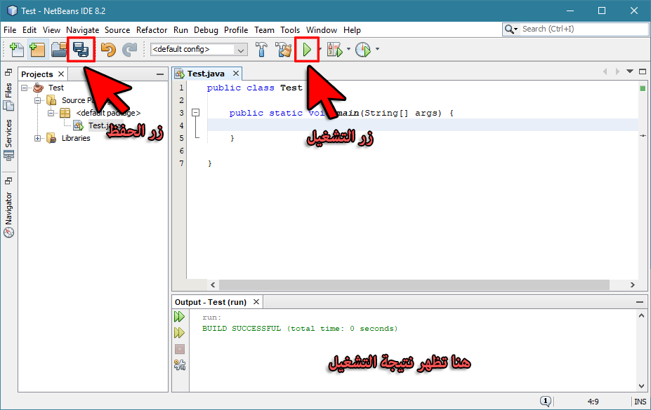Click the Test project coffee cup icon
Image resolution: width=651 pixels, height=410 pixels.
coord(39,88)
